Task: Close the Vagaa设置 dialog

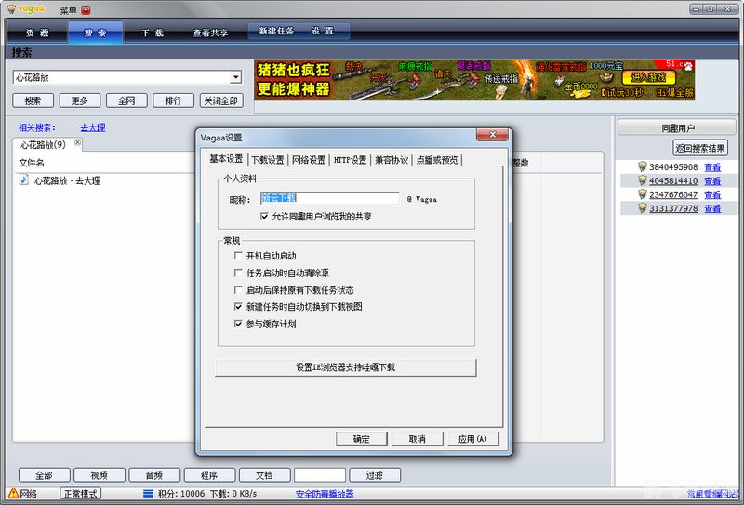Action: (492, 135)
